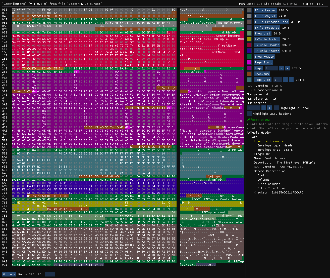
Task: Go to the TKey List section
Action: [262, 33]
